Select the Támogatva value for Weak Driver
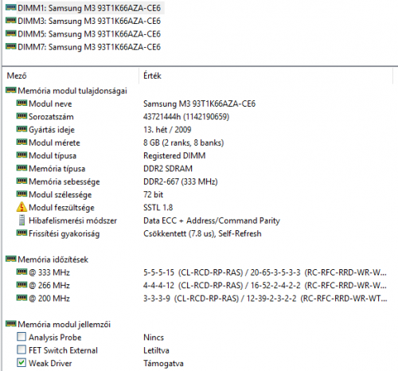The width and height of the screenshot is (398, 371). pos(163,364)
